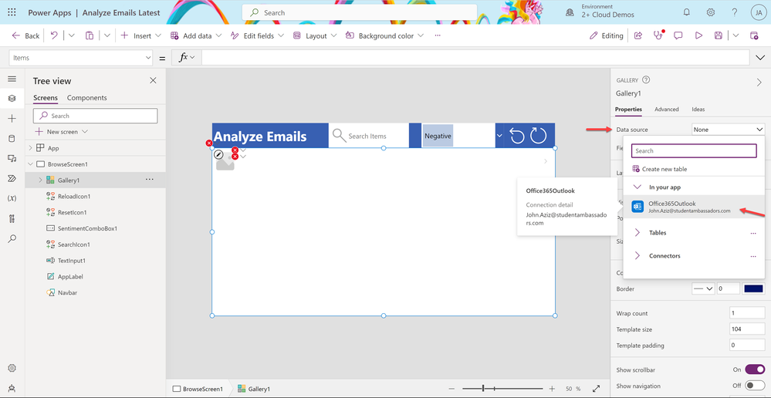The height and width of the screenshot is (398, 771).
Task: Expand the Gallery1 tree node
Action: point(40,180)
